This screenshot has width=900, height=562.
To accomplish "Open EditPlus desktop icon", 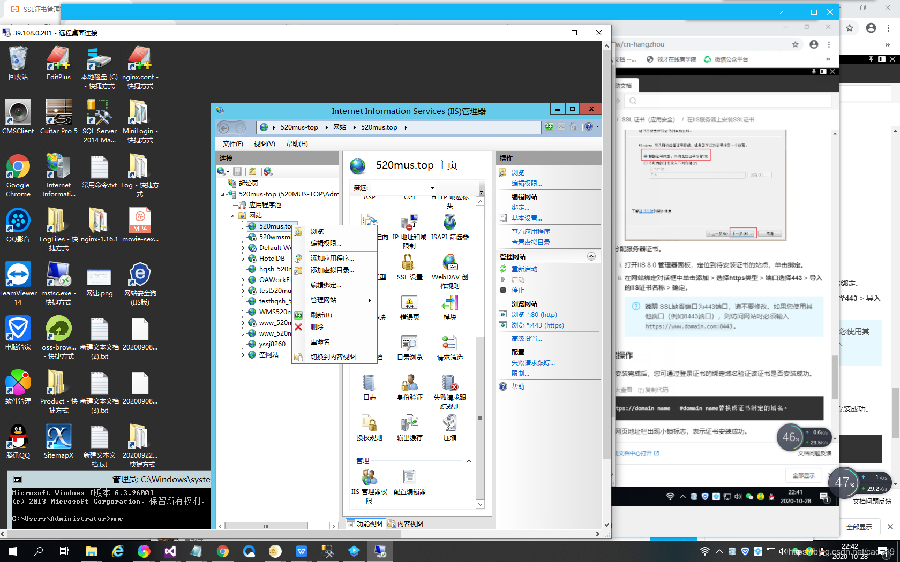I will tap(58, 63).
